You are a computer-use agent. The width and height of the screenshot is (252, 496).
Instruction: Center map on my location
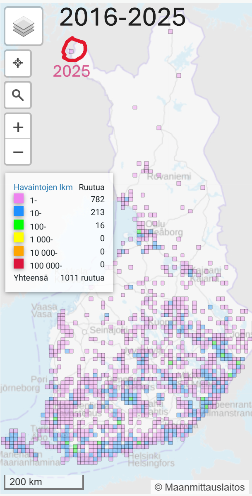pos(18,63)
